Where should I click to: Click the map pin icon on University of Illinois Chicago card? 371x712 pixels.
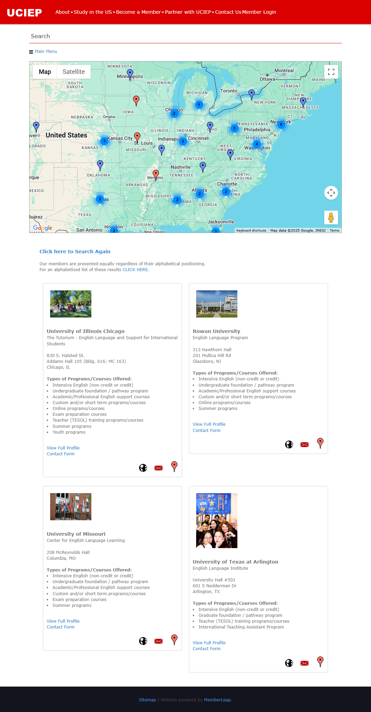[174, 466]
